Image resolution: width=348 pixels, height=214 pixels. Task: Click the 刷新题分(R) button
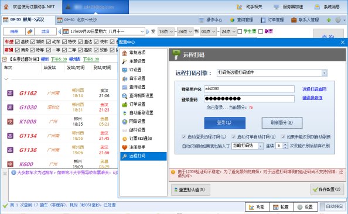coord(282,123)
